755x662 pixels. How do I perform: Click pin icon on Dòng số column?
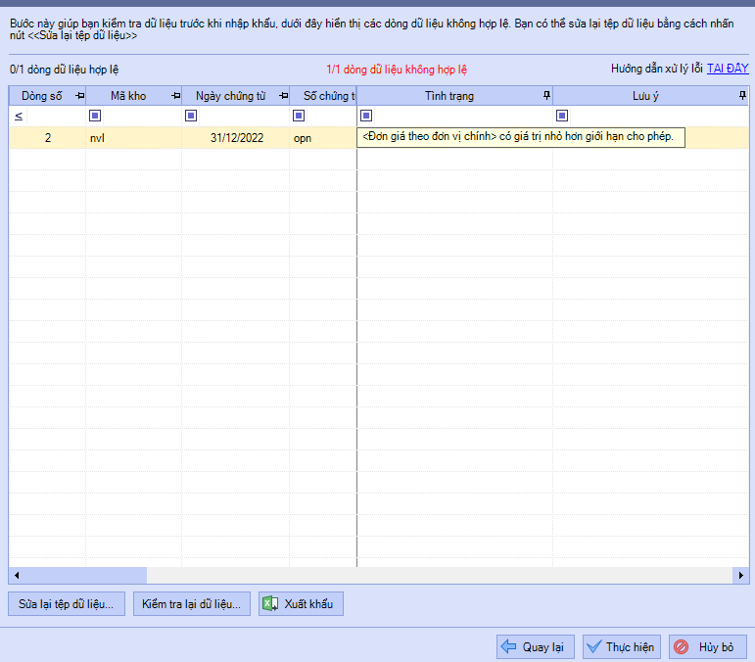[x=79, y=96]
